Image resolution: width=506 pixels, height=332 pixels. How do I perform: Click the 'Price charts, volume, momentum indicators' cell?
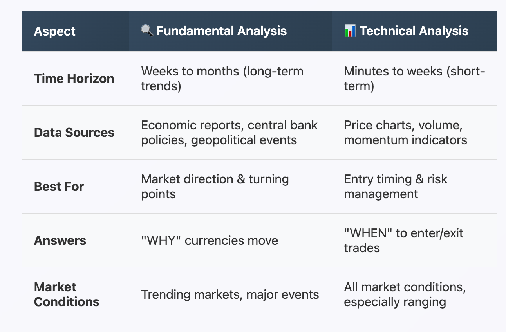(405, 133)
